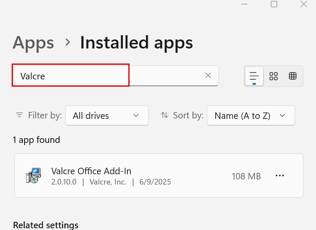316x230 pixels.
Task: Maximize the Settings window
Action: click(x=274, y=4)
